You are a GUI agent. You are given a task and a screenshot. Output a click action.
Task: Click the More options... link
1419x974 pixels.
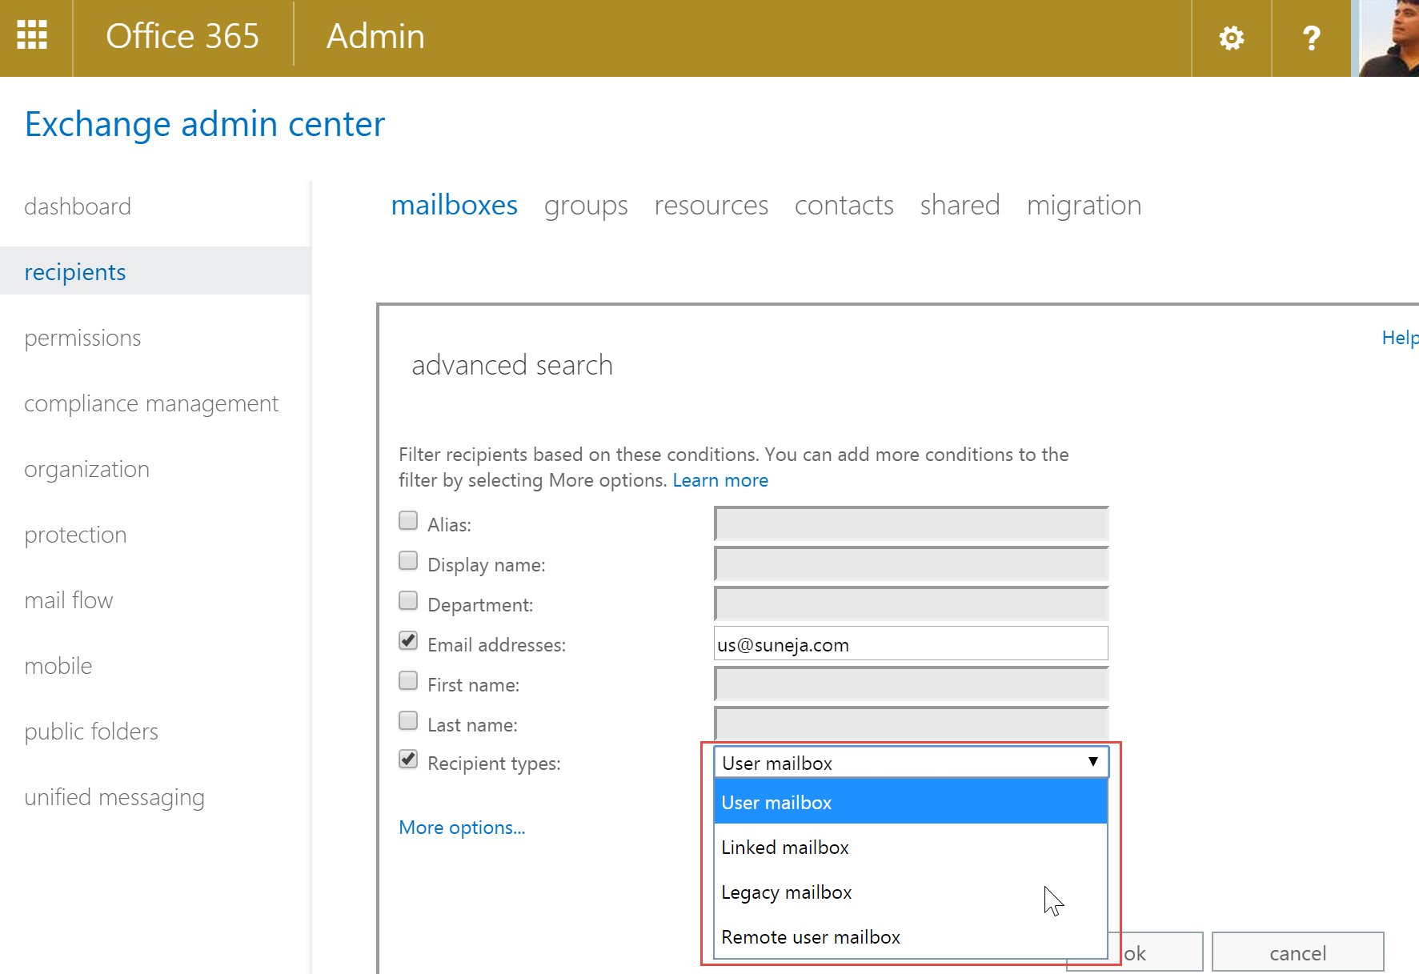(x=462, y=828)
